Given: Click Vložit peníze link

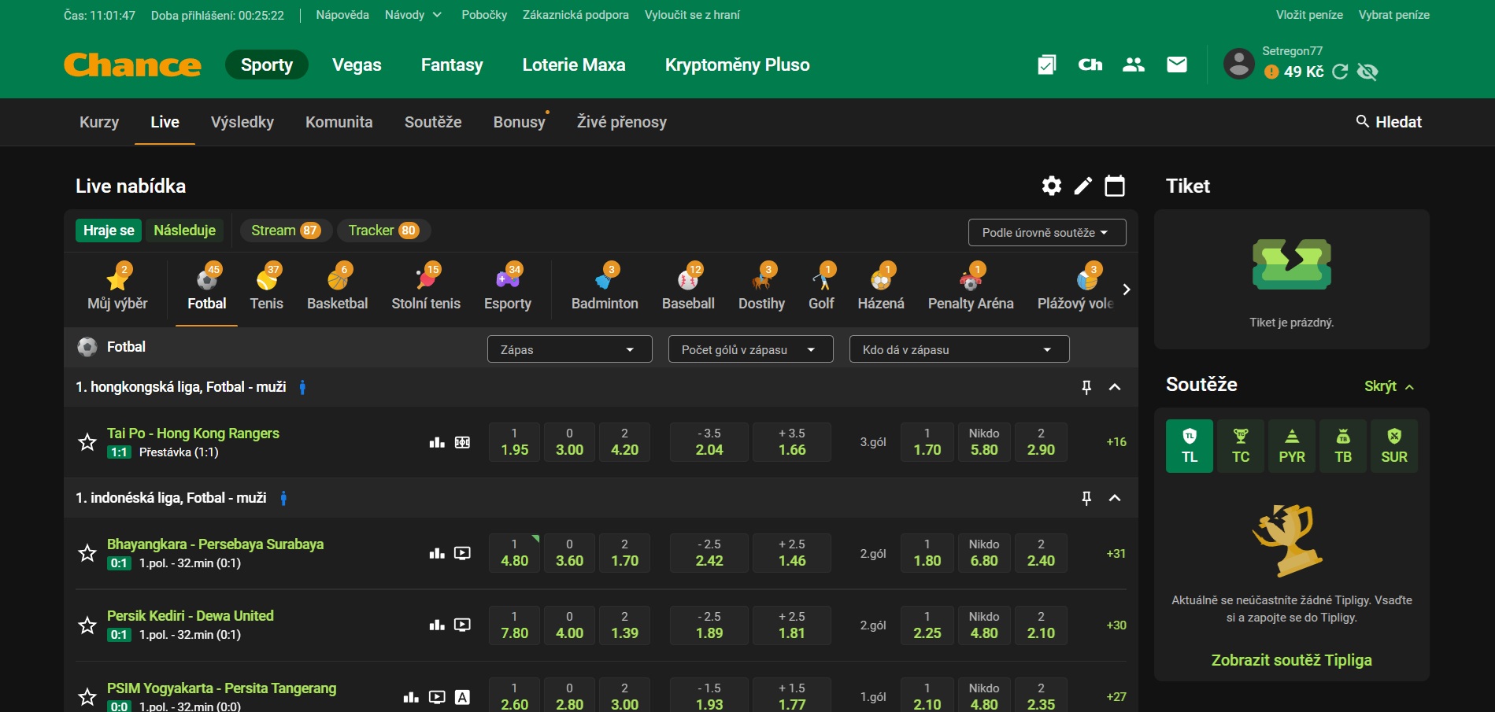Looking at the screenshot, I should 1309,15.
